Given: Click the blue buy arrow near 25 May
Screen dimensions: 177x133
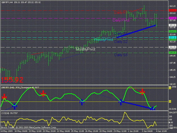Looking at the screenshot, I should pyautogui.click(x=82, y=102).
